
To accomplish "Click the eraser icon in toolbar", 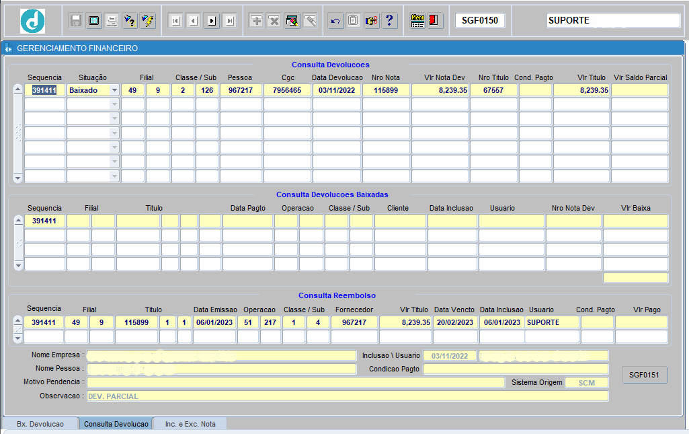I will point(311,21).
